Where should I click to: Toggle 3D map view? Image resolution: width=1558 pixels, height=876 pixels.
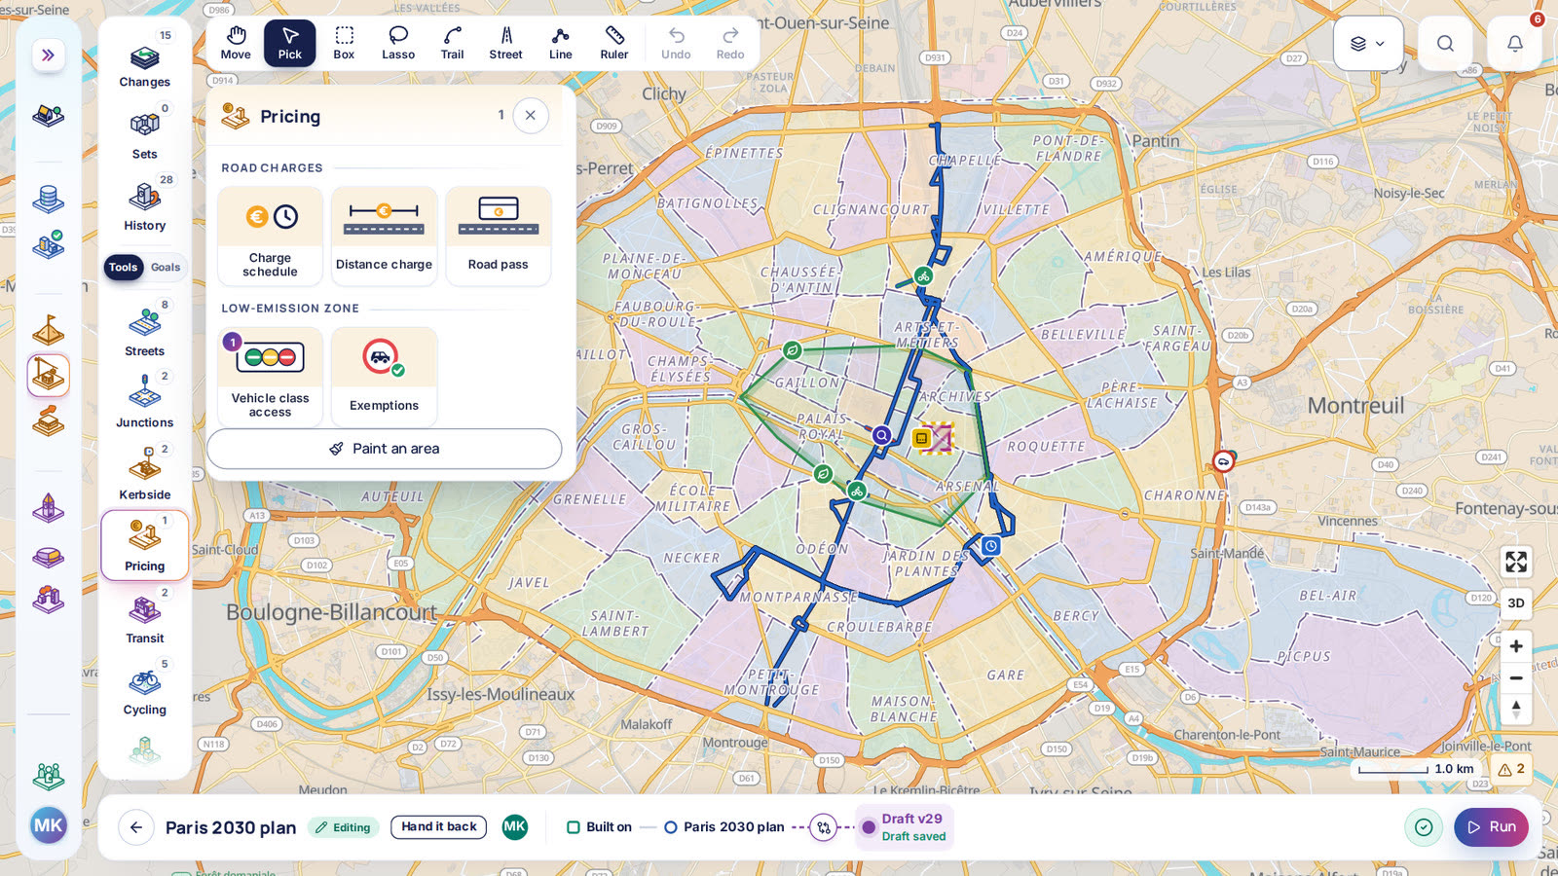[x=1516, y=603]
